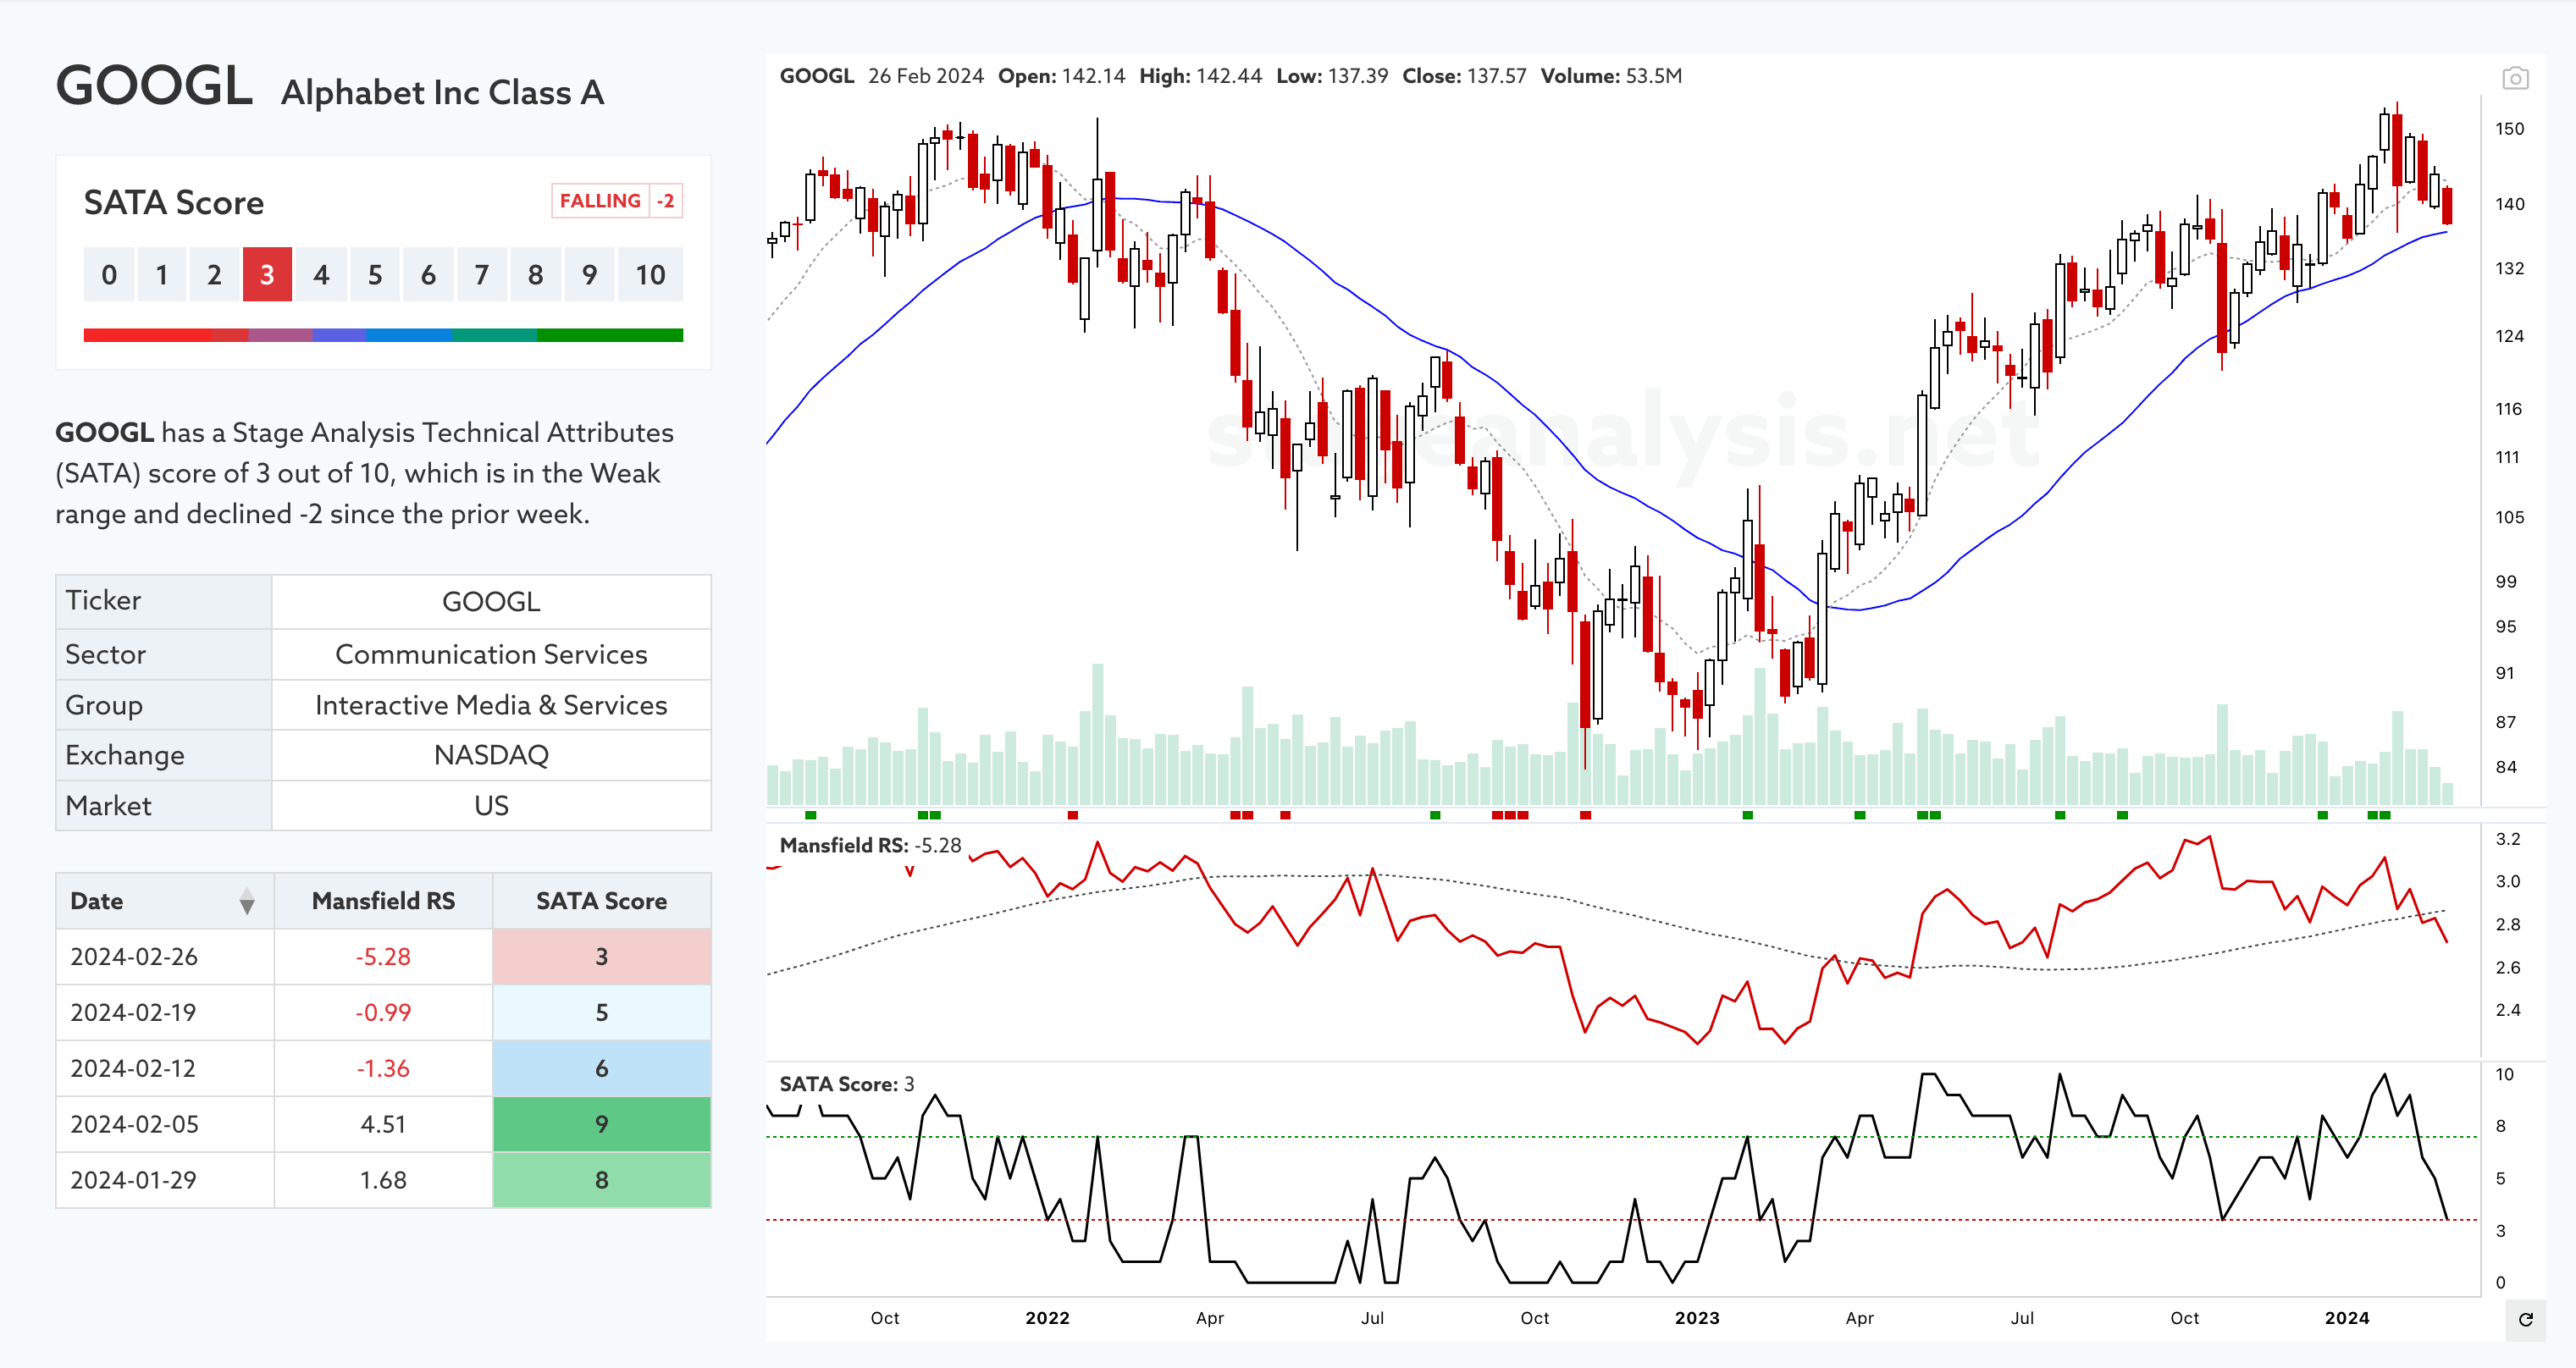Click SATA score box 7
Screen dimensions: 2576x1368
[482, 275]
